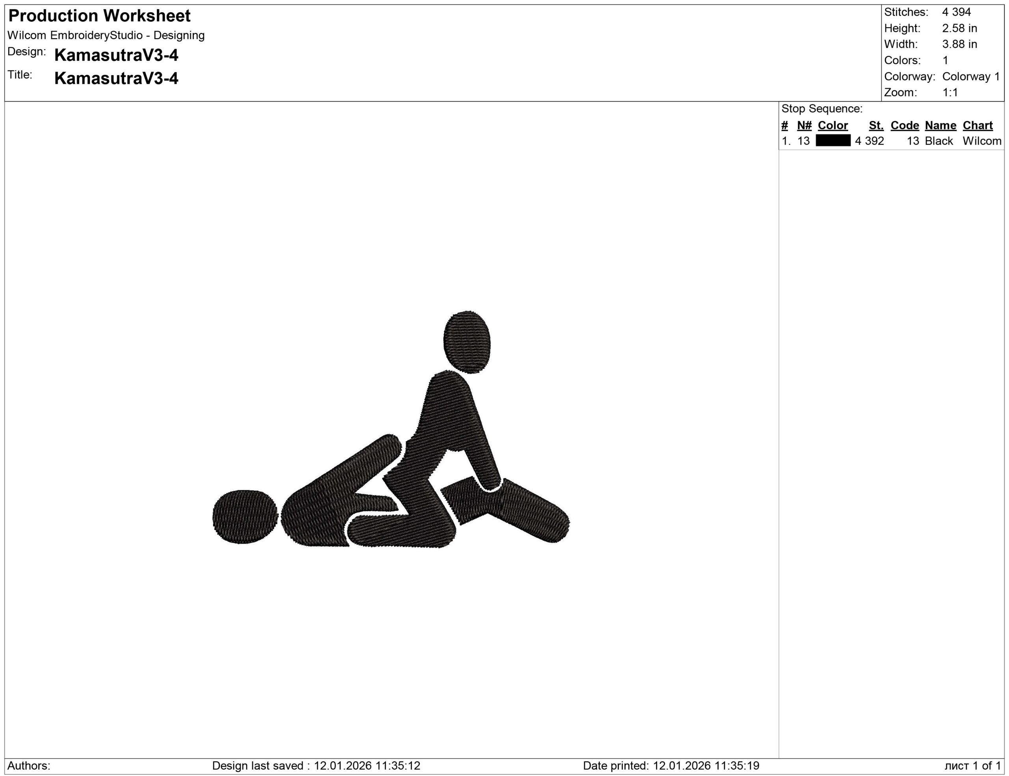
Task: Click the Code column header
Action: click(x=905, y=126)
